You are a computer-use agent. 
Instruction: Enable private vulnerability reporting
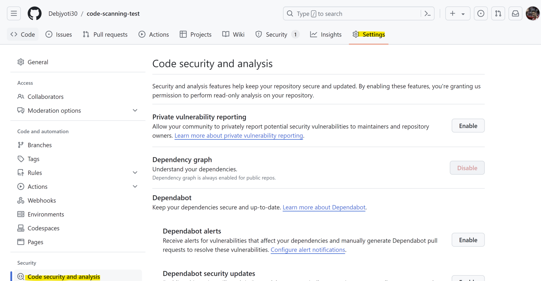point(468,126)
